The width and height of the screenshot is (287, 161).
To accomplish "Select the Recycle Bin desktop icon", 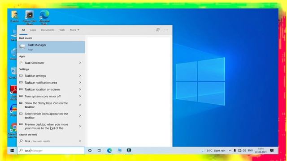I will (13, 73).
